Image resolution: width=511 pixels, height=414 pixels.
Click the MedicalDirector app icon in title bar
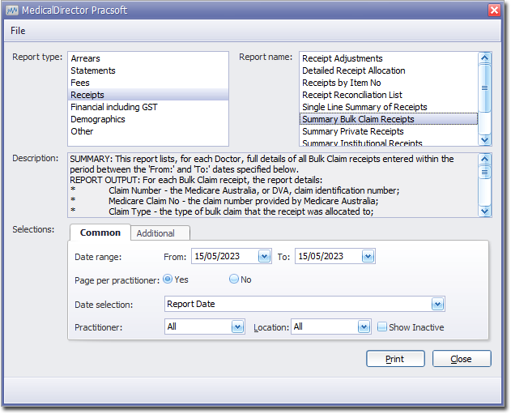point(12,10)
